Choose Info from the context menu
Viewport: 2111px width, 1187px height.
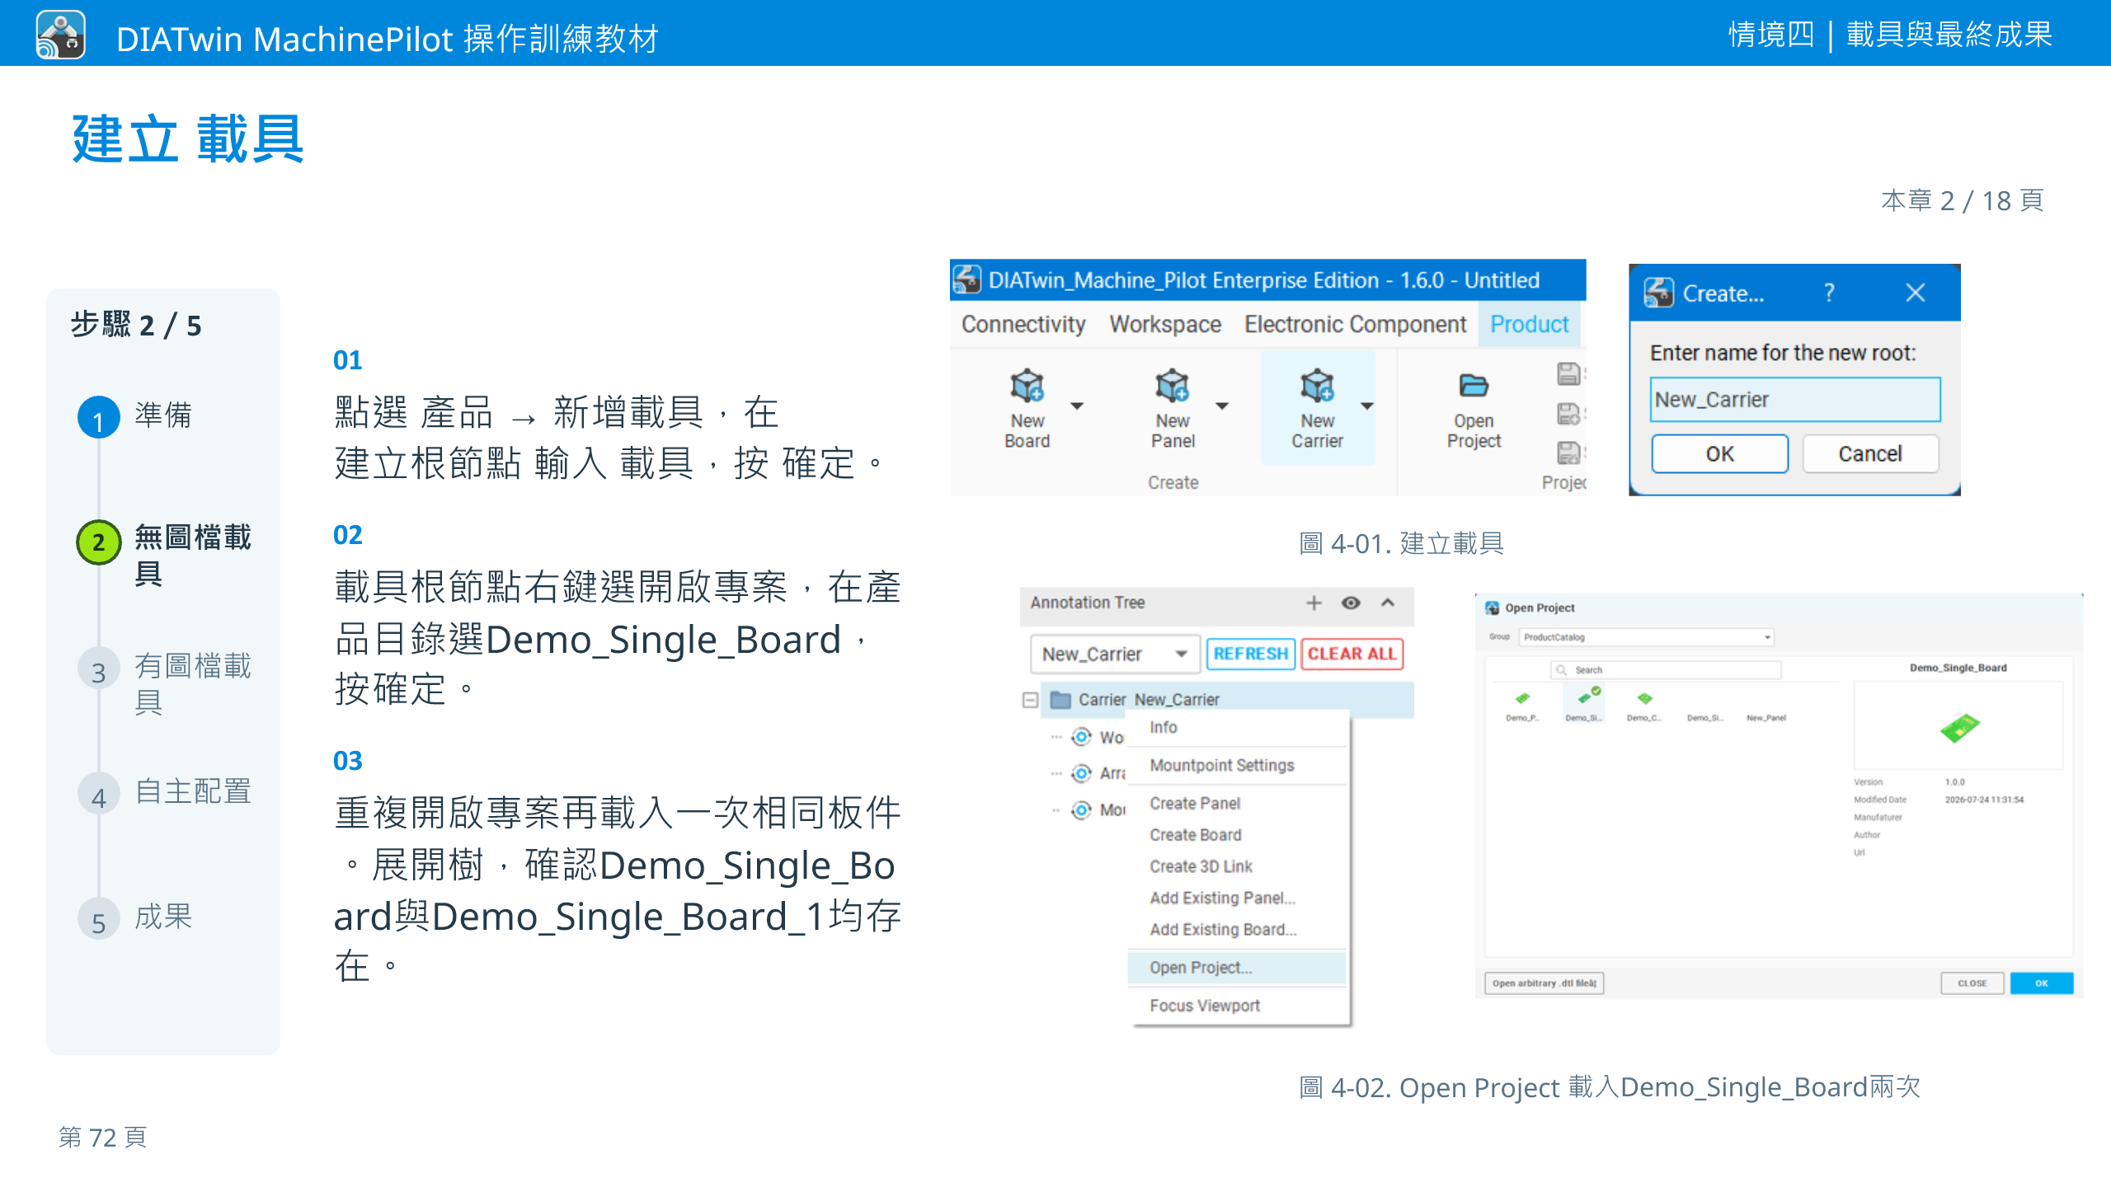(1238, 727)
